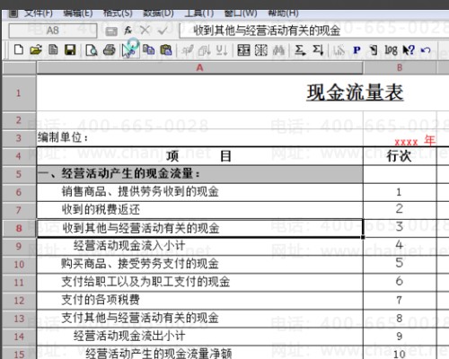Screen dimensions: 449x359
Task: Click the Sigma sum toolbar icon
Action: pyautogui.click(x=300, y=50)
